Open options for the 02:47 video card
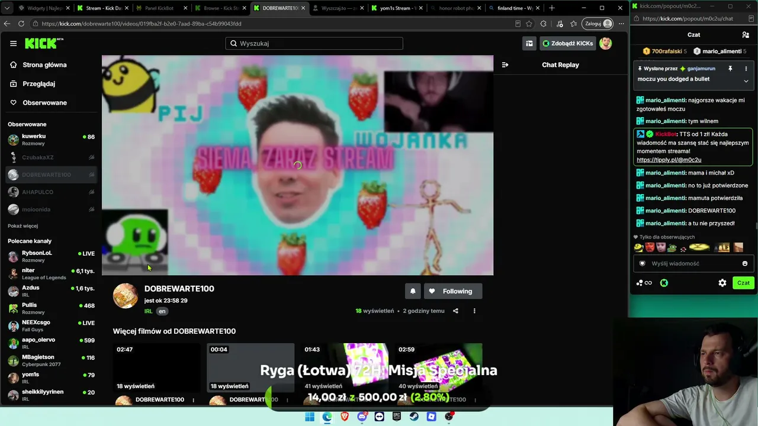 coord(193,400)
